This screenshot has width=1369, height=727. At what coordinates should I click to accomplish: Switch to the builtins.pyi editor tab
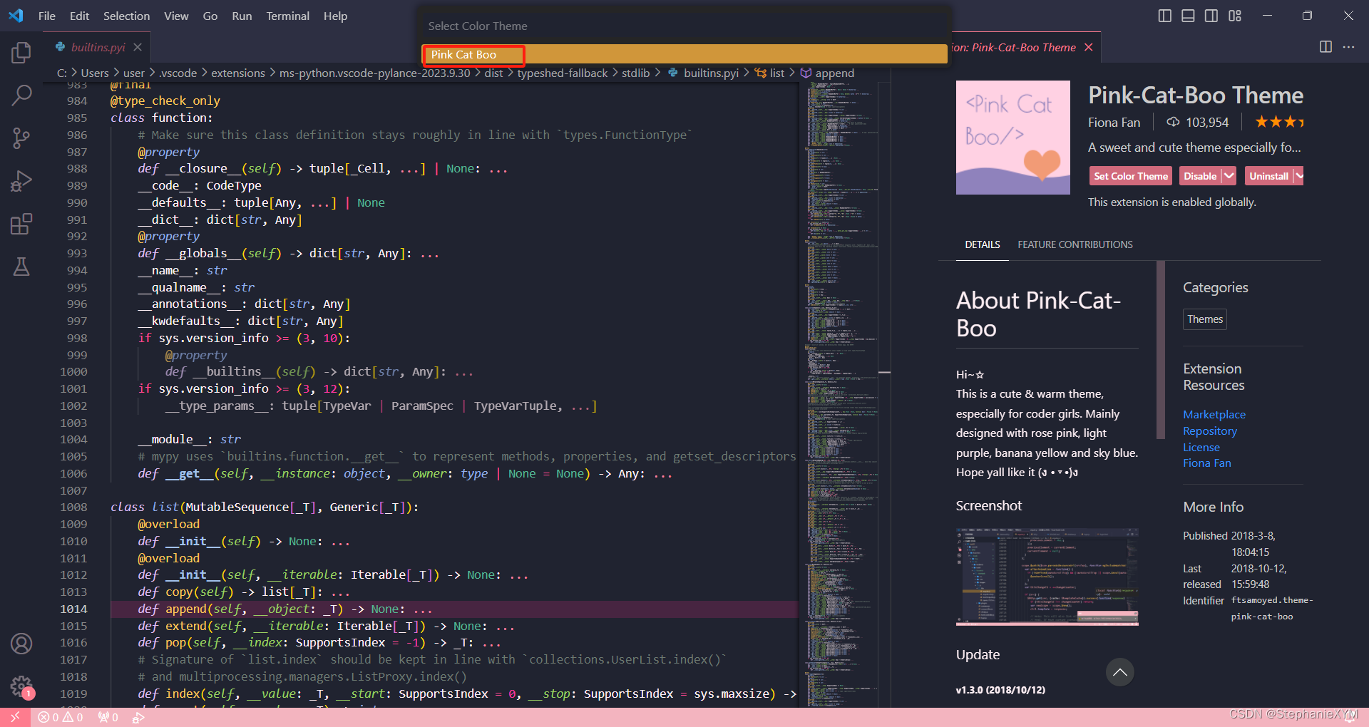pyautogui.click(x=98, y=47)
